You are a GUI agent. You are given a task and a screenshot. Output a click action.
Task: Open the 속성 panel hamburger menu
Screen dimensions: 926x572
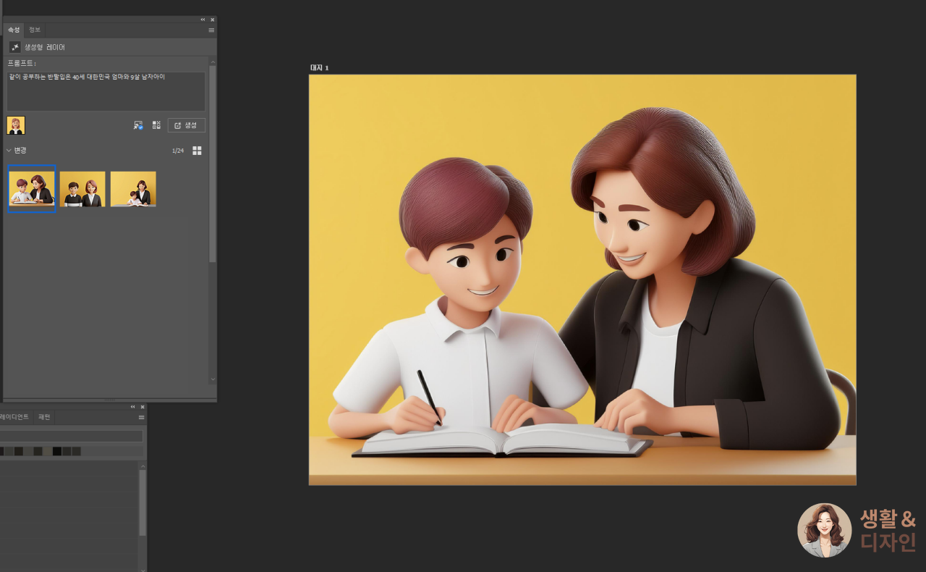click(211, 30)
